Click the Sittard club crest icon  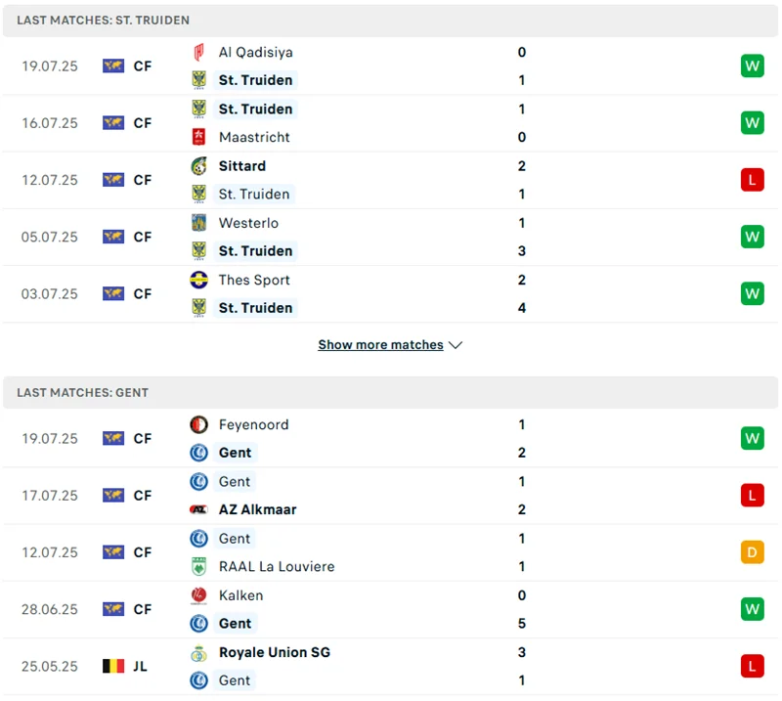click(198, 166)
